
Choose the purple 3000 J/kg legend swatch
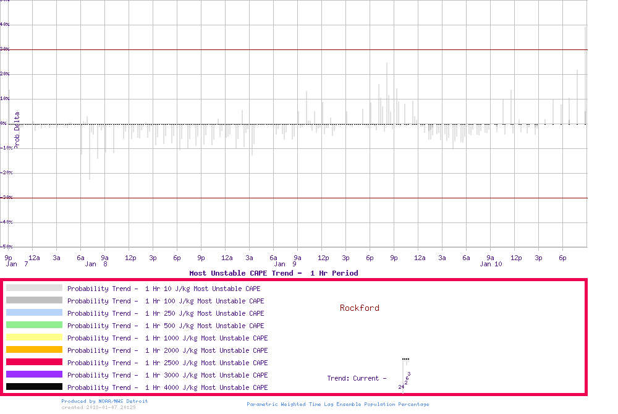point(34,374)
